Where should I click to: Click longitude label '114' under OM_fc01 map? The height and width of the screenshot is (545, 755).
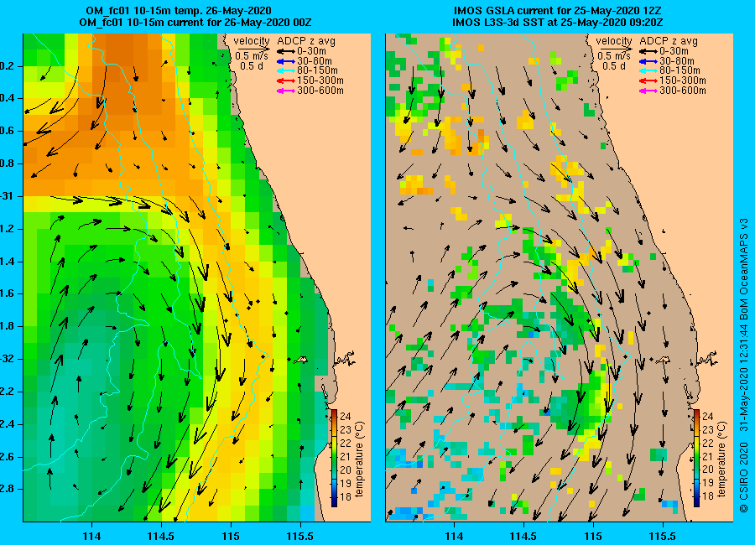click(91, 537)
